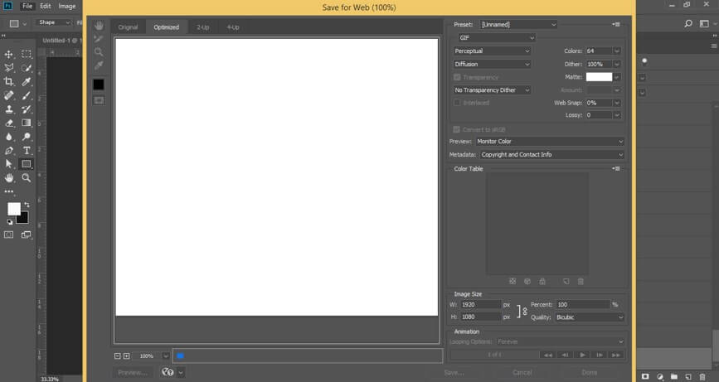Click the Done button
Image resolution: width=719 pixels, height=382 pixels.
(x=590, y=372)
